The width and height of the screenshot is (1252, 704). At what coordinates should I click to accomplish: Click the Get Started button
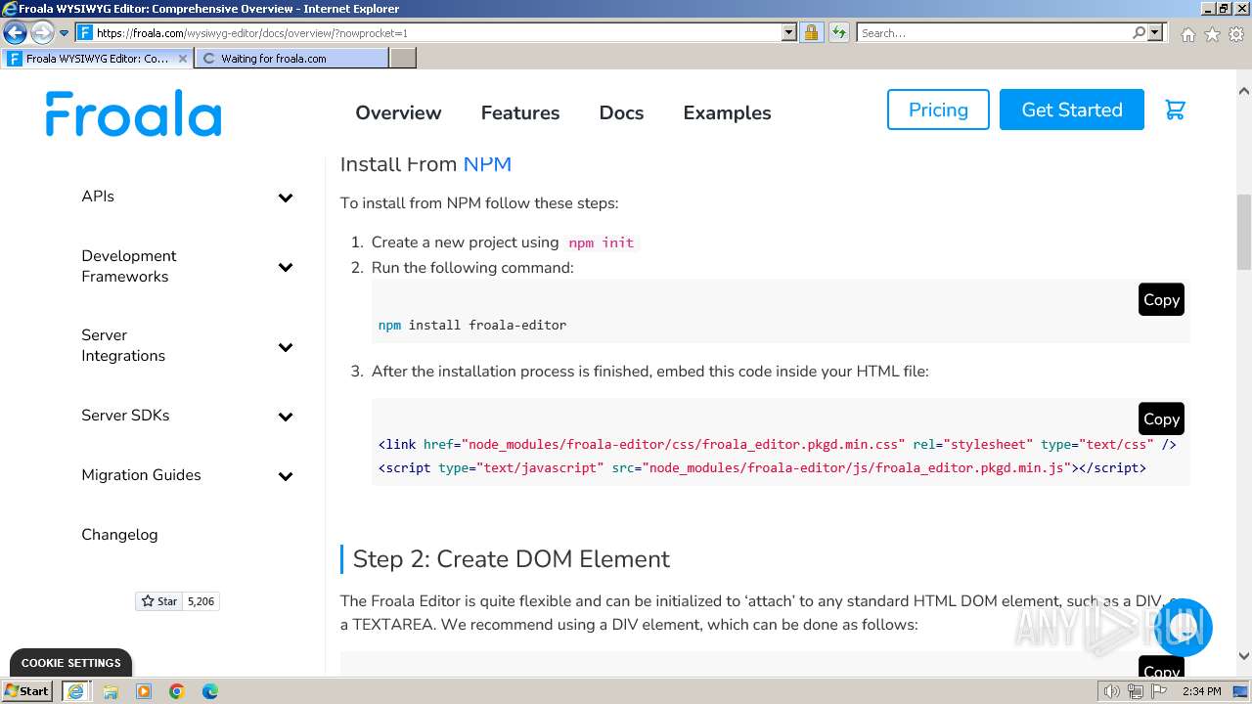[x=1072, y=110]
